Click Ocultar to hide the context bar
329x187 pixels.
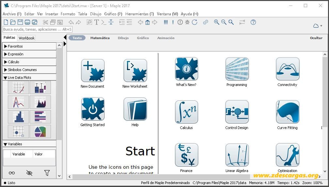pyautogui.click(x=316, y=38)
